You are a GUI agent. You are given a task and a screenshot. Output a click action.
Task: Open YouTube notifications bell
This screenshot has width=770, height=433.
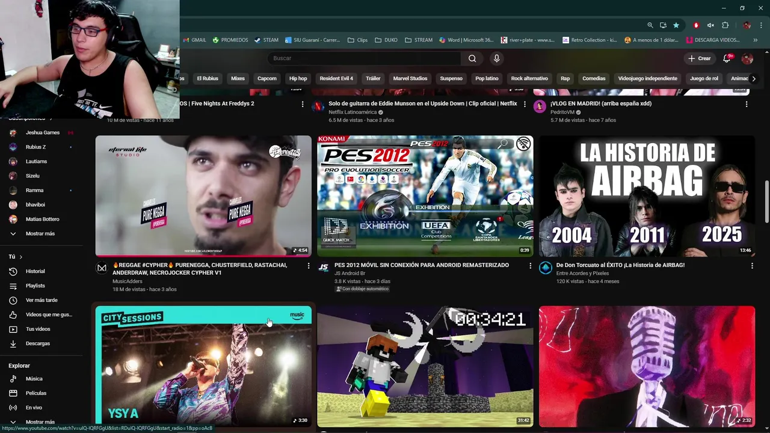[x=727, y=58]
